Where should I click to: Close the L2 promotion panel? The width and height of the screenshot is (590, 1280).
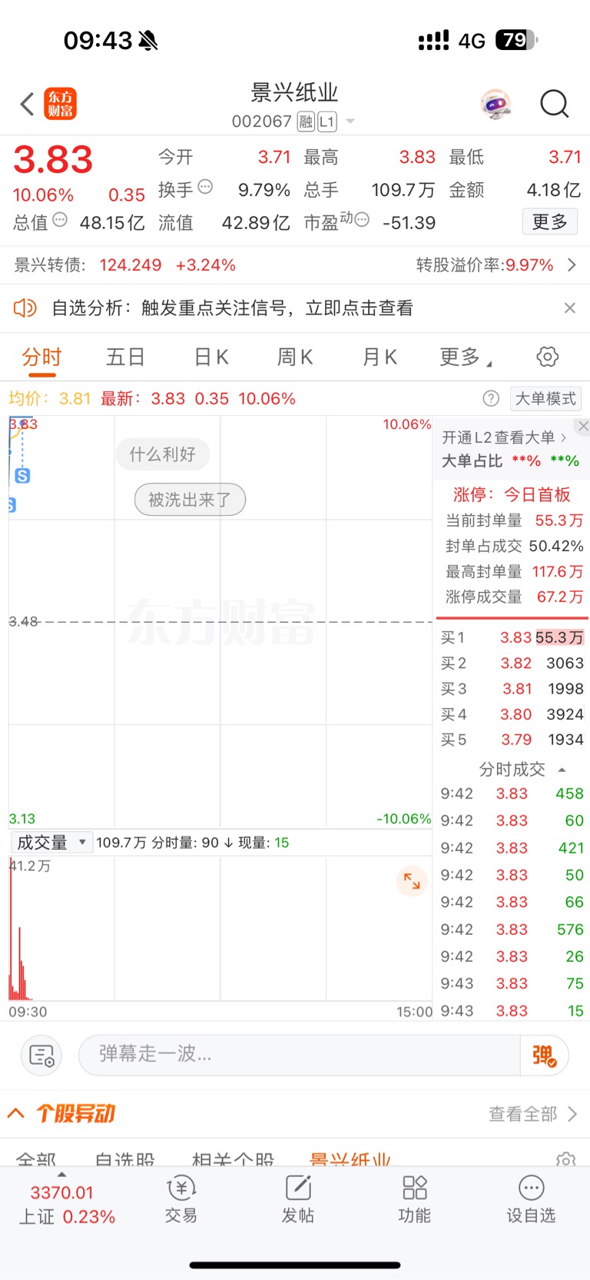(x=583, y=426)
